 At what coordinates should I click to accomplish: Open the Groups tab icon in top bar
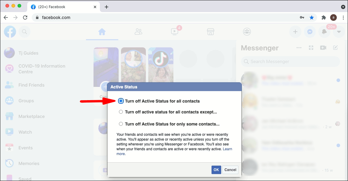pyautogui.click(x=247, y=32)
